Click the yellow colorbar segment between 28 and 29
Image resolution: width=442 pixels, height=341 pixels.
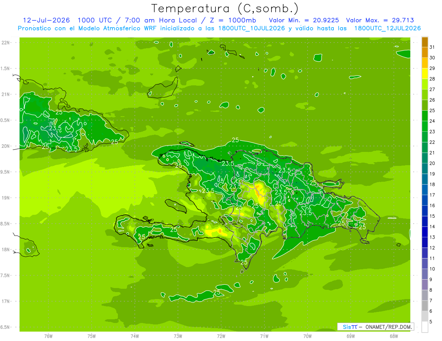pos(425,74)
